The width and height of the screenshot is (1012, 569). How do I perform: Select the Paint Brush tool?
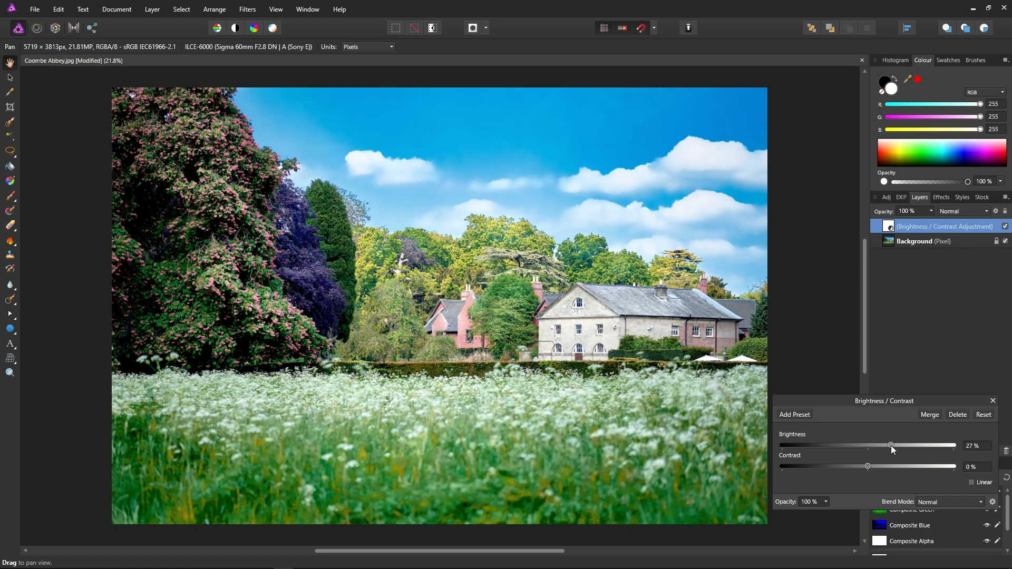(10, 196)
